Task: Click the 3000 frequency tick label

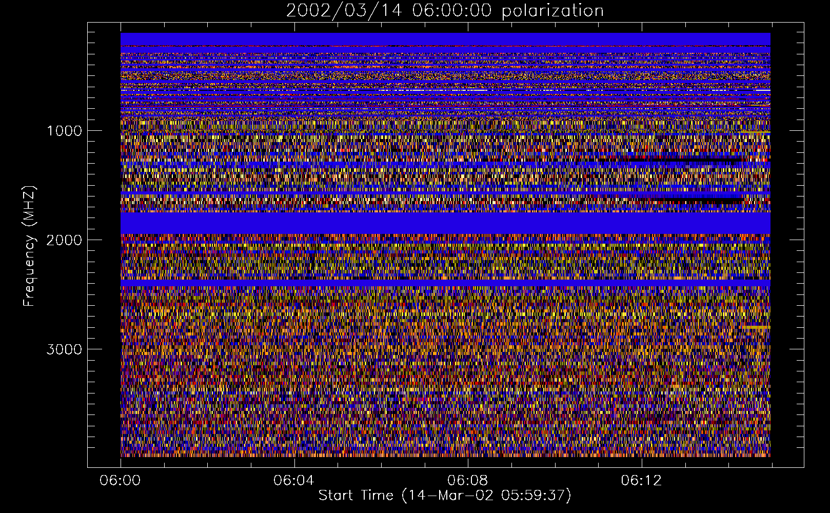Action: pyautogui.click(x=64, y=349)
